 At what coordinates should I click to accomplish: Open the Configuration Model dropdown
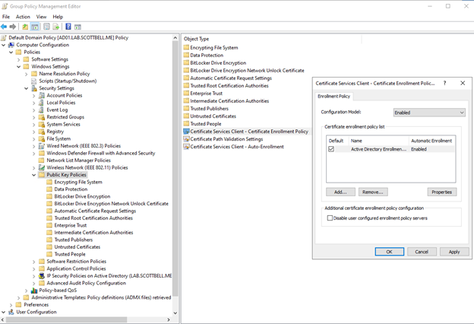click(x=428, y=113)
